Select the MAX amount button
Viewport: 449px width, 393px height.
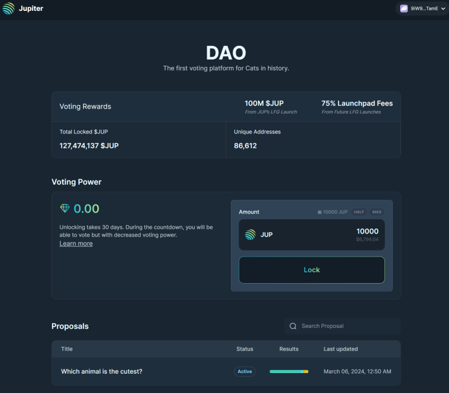[377, 212]
